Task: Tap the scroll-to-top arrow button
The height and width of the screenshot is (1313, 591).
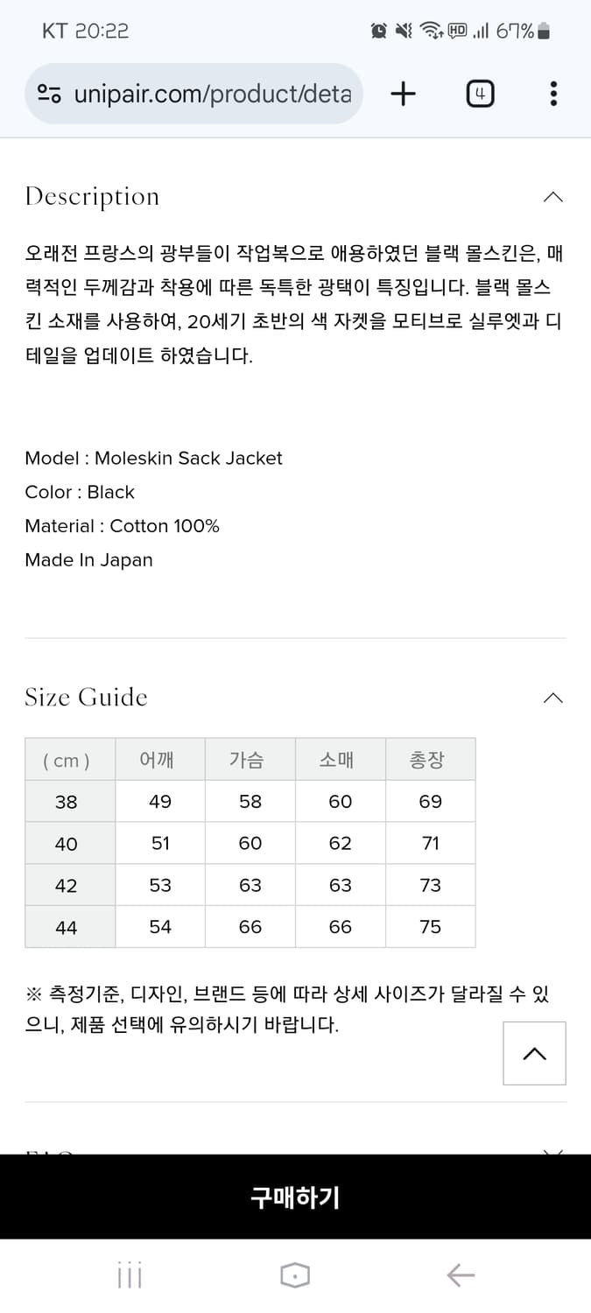Action: coord(534,1053)
